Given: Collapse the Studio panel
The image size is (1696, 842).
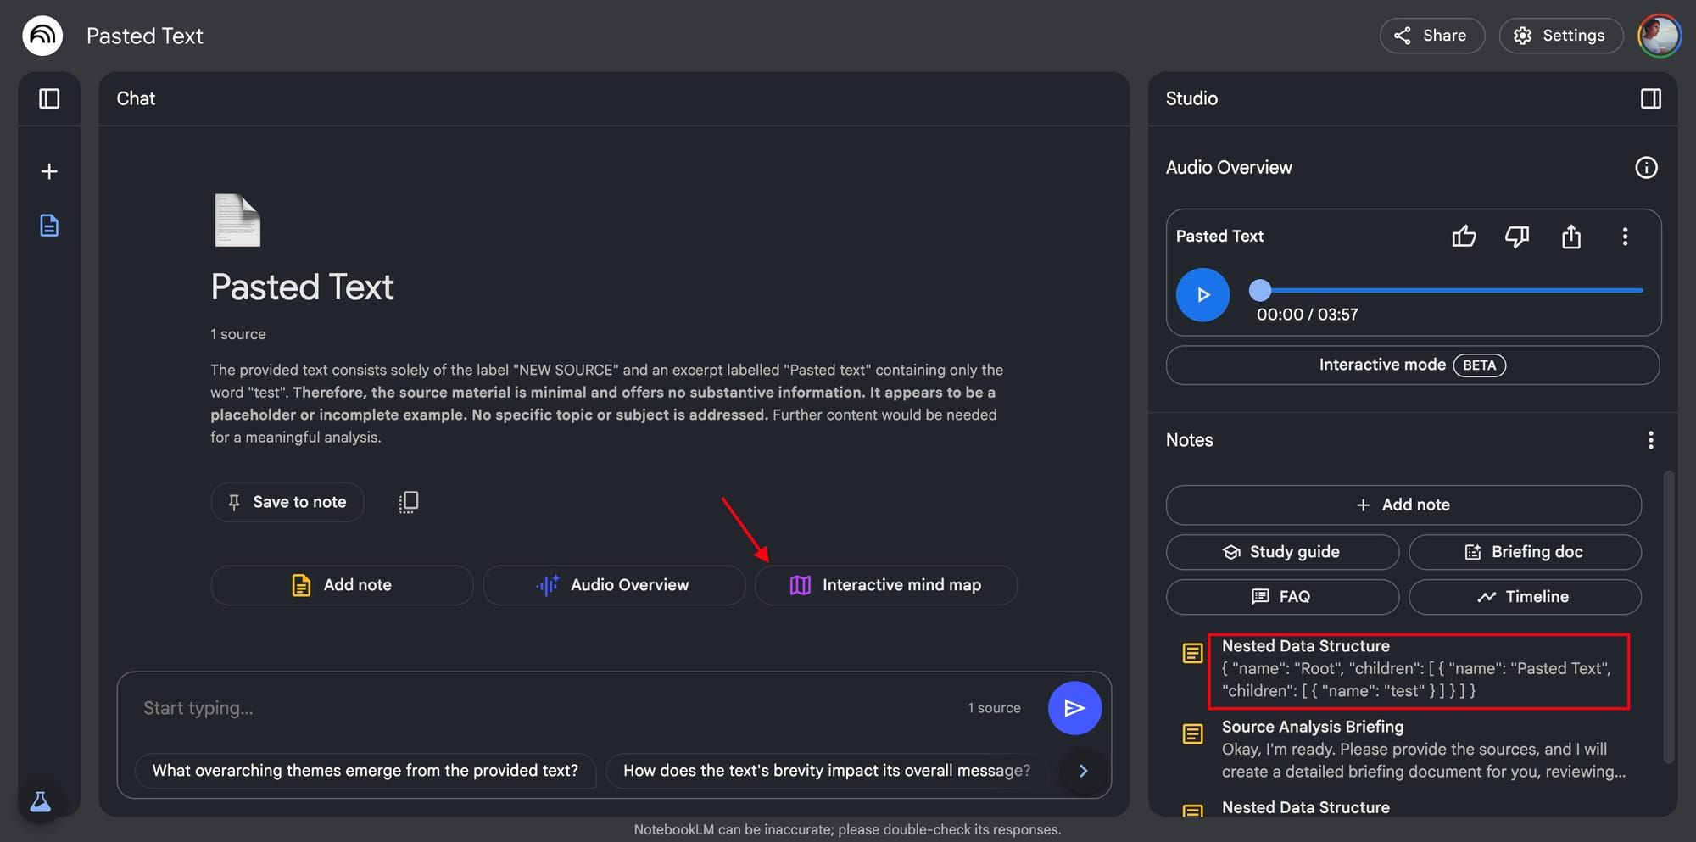Looking at the screenshot, I should pos(1650,98).
